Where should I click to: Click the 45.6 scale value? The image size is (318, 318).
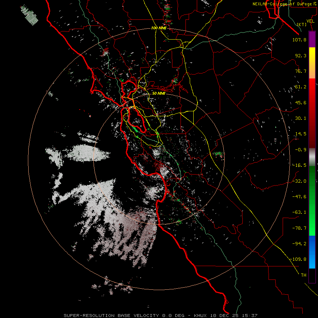coord(301,102)
